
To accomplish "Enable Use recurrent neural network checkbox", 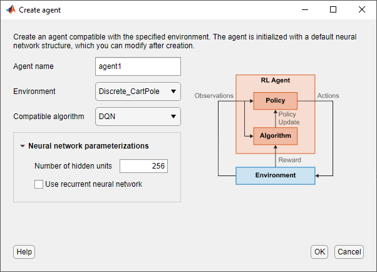I will point(39,184).
